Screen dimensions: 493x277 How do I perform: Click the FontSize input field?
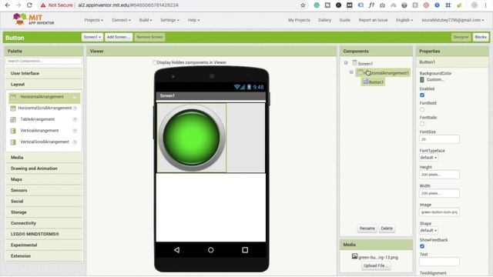pos(439,139)
